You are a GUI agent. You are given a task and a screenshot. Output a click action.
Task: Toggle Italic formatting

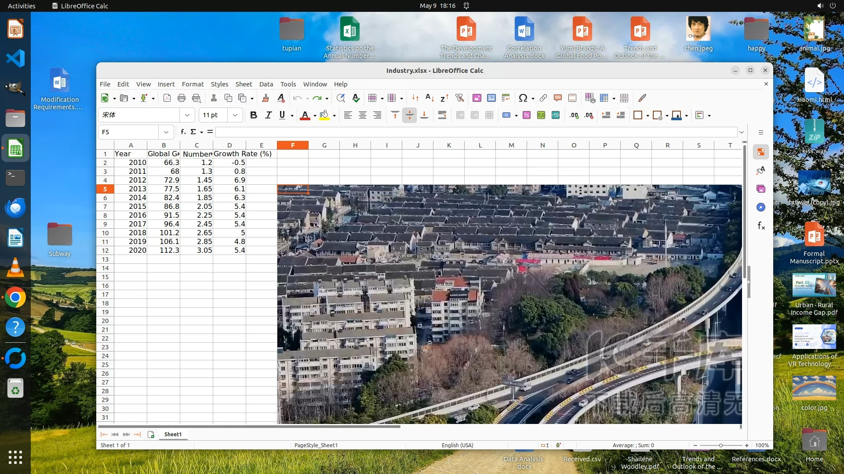268,115
